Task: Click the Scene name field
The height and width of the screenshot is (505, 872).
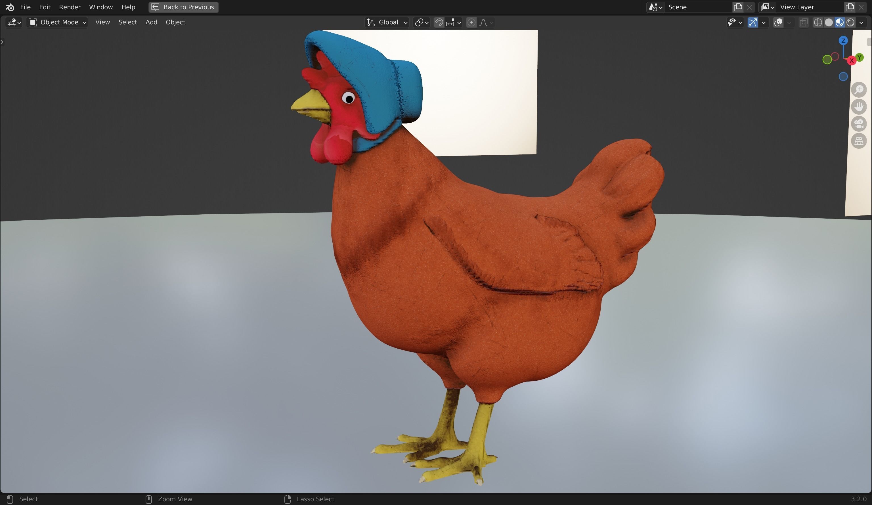Action: coord(698,7)
